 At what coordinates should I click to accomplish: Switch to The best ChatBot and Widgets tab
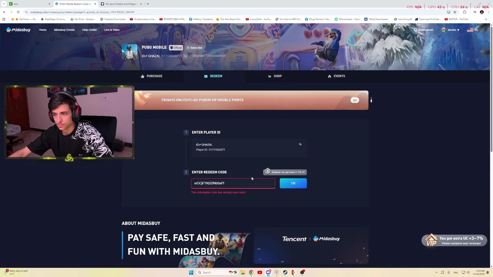[x=121, y=4]
